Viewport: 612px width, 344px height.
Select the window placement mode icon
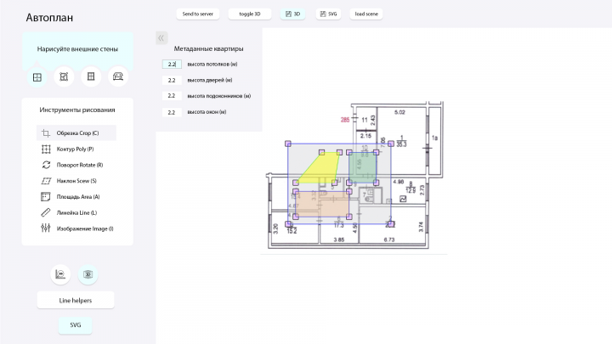coord(91,76)
